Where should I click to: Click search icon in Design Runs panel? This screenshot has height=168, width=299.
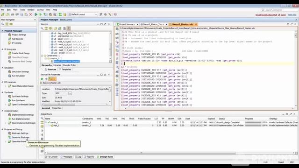click(42, 118)
